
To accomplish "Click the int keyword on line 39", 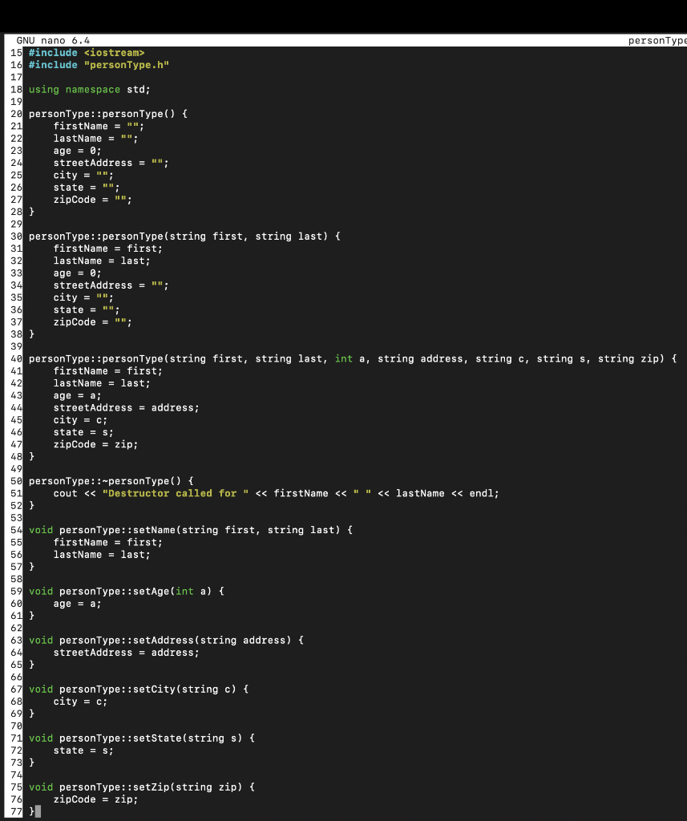I will (x=342, y=358).
